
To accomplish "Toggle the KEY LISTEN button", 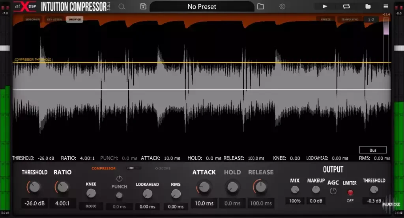I will click(x=54, y=19).
